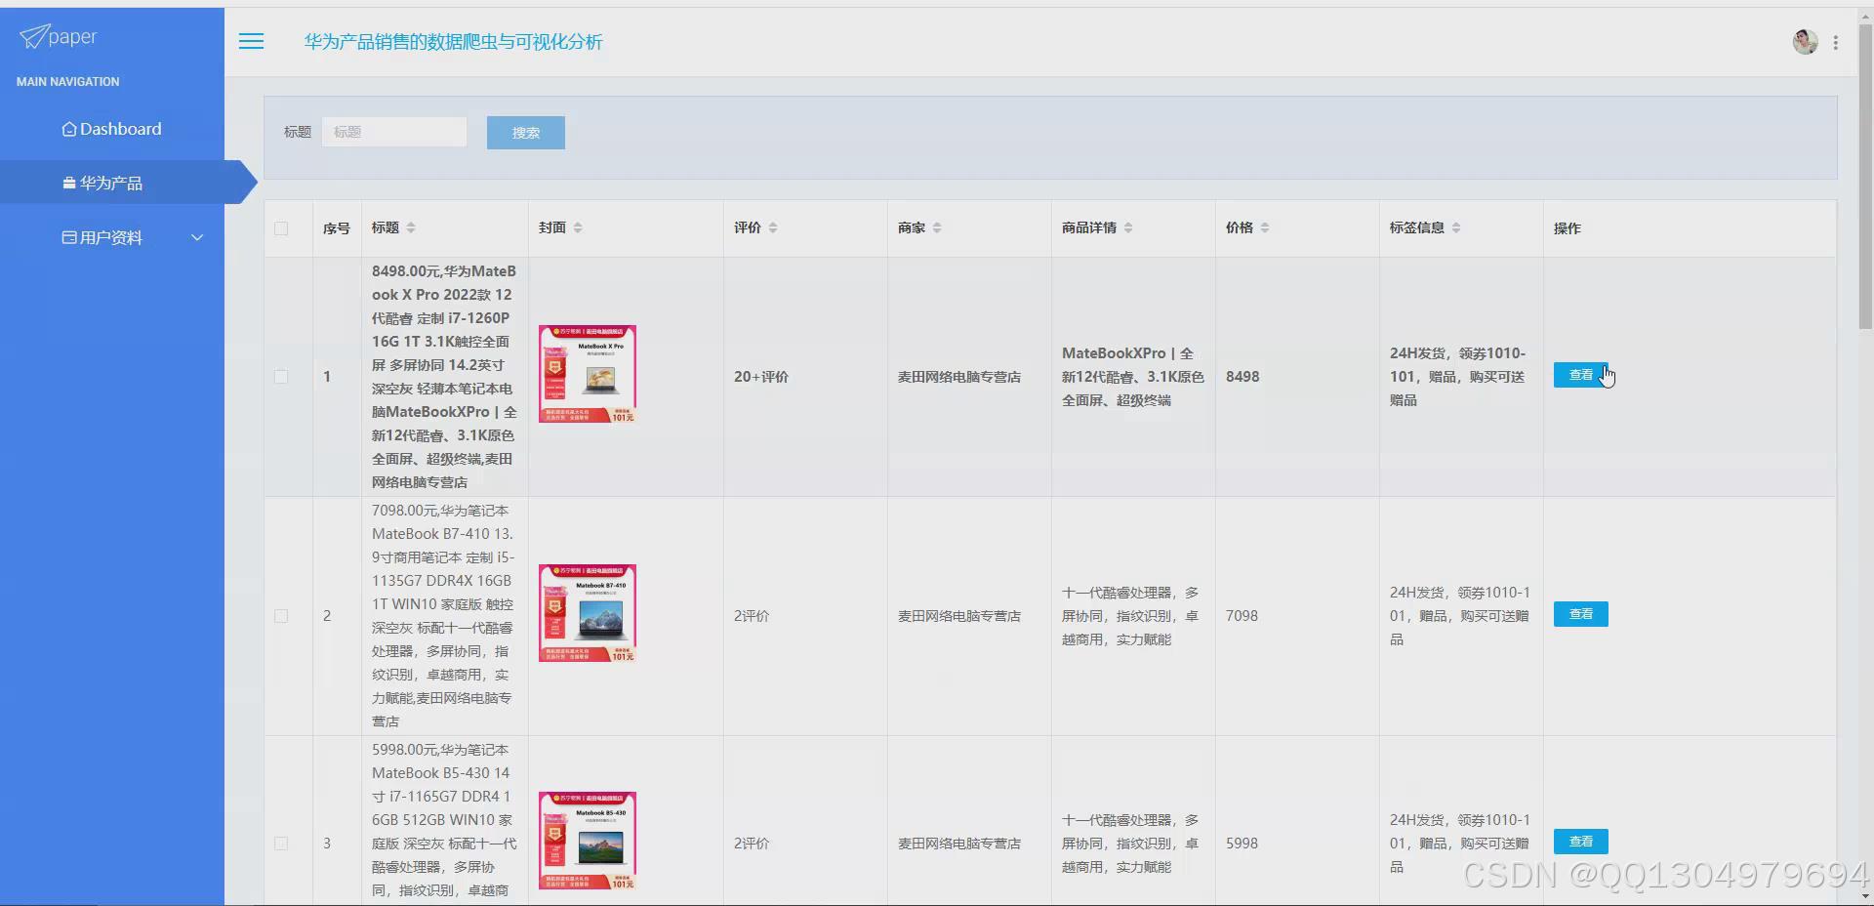1874x906 pixels.
Task: Sort table by 标题 column arrows
Action: click(411, 227)
